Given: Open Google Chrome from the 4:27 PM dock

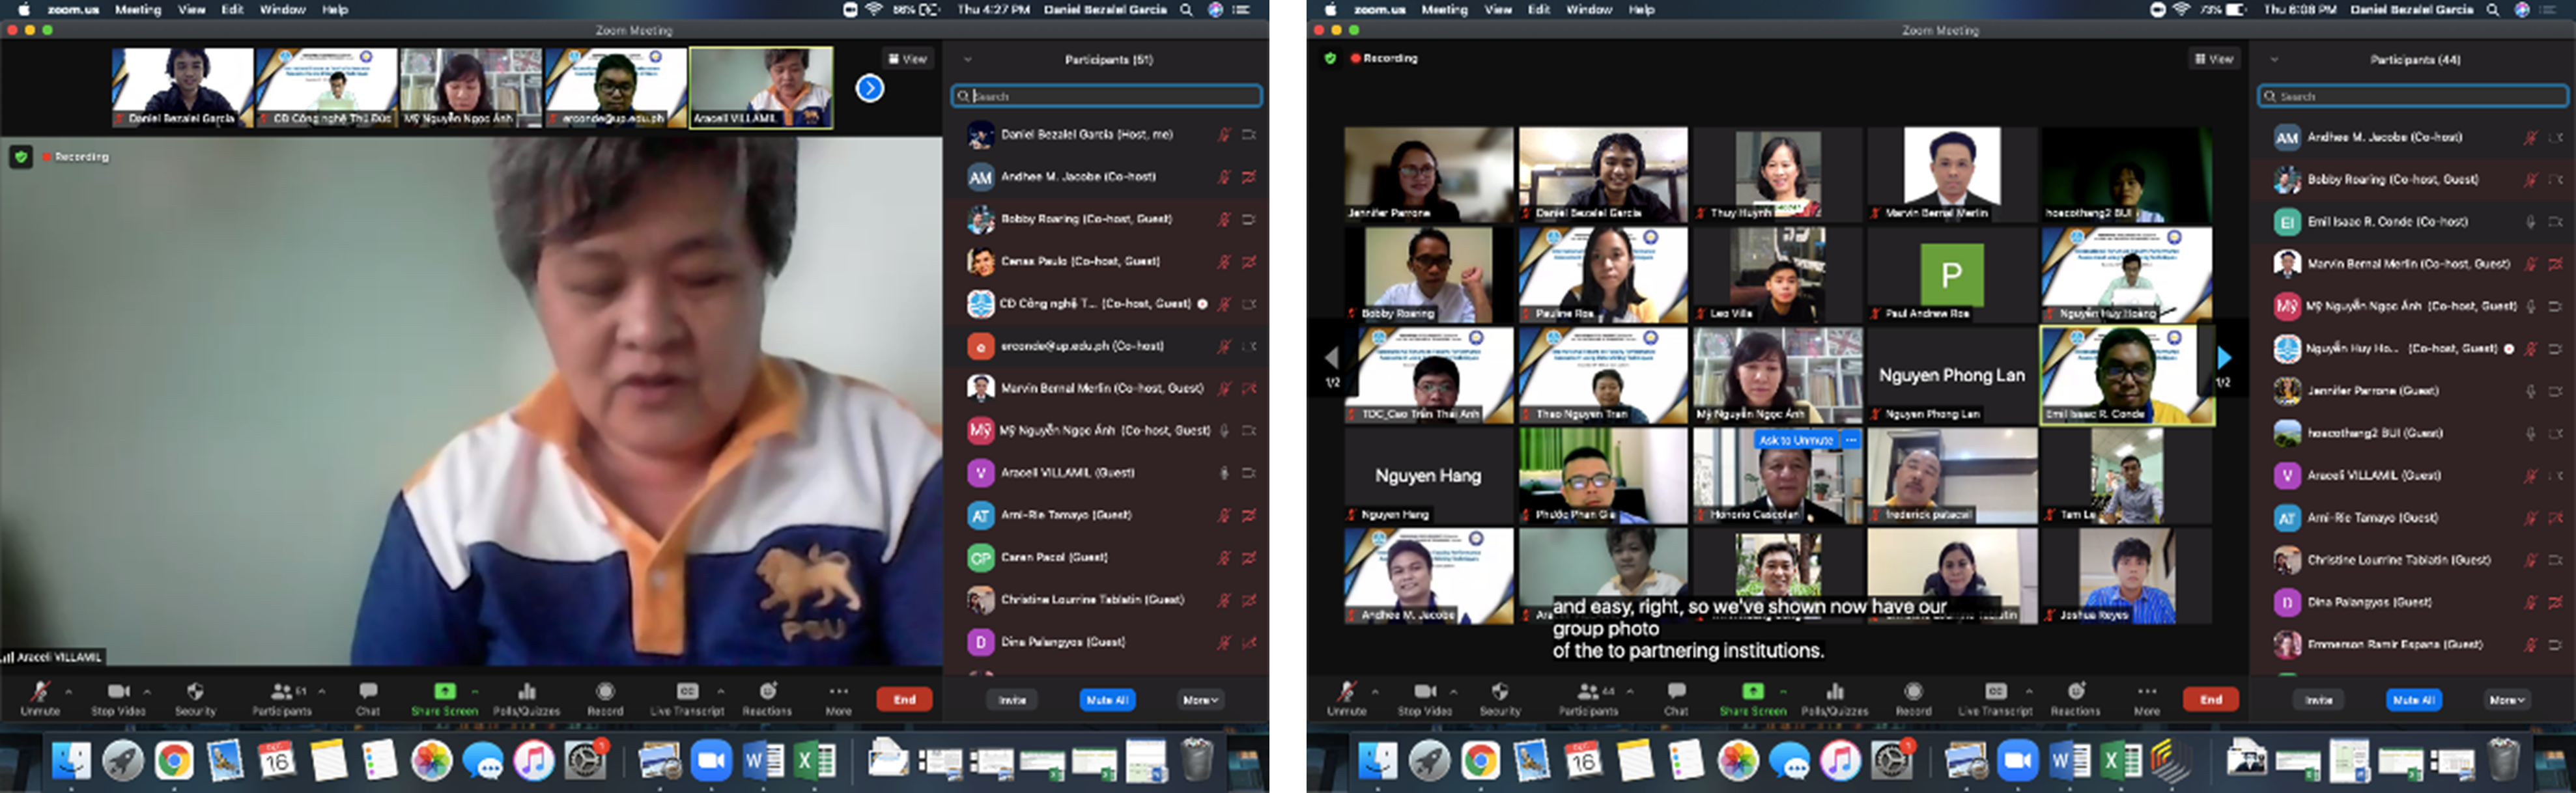Looking at the screenshot, I should coord(173,761).
